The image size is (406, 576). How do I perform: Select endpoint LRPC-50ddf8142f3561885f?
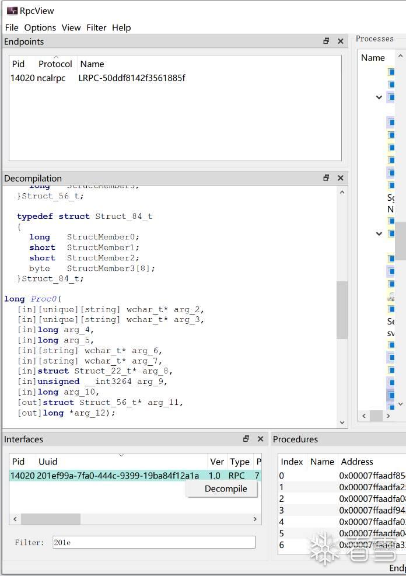tap(132, 78)
